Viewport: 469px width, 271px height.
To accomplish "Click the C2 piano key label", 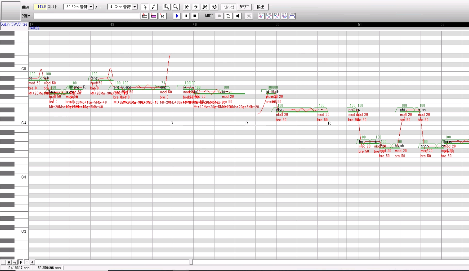I will pos(24,231).
